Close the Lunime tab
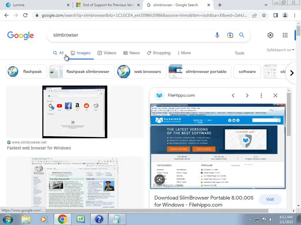 (68, 5)
